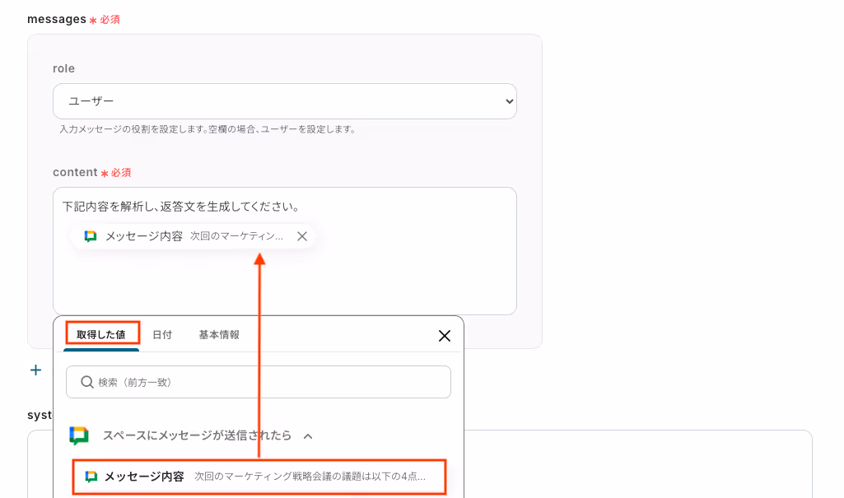Click the Google Chat icon in content chip
The width and height of the screenshot is (844, 498).
point(91,236)
